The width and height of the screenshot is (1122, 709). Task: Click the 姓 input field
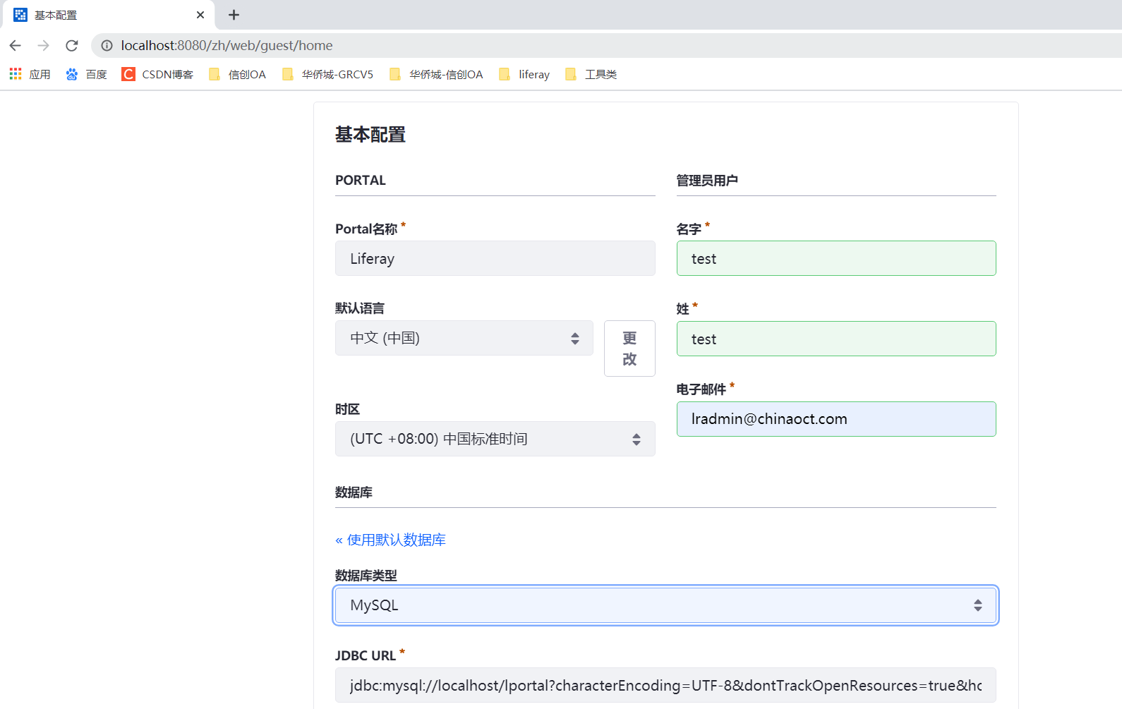[836, 339]
